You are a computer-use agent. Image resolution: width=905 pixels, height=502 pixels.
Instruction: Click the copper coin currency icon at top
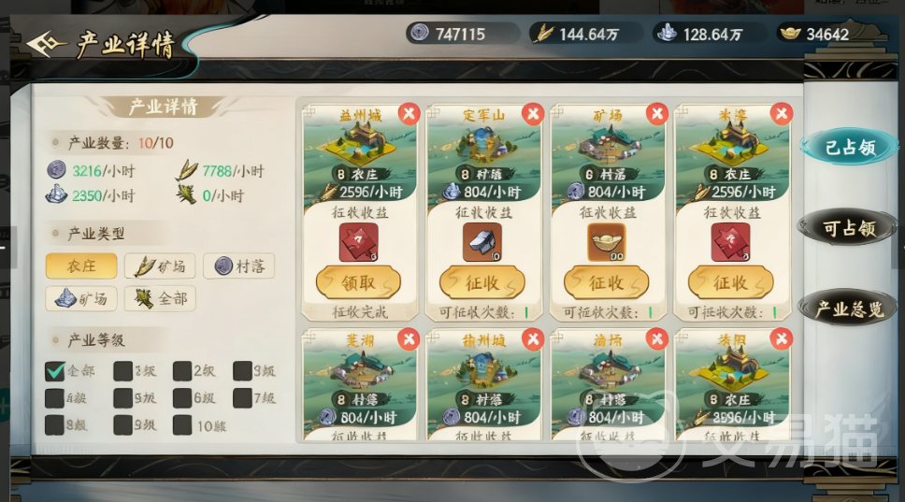[420, 33]
